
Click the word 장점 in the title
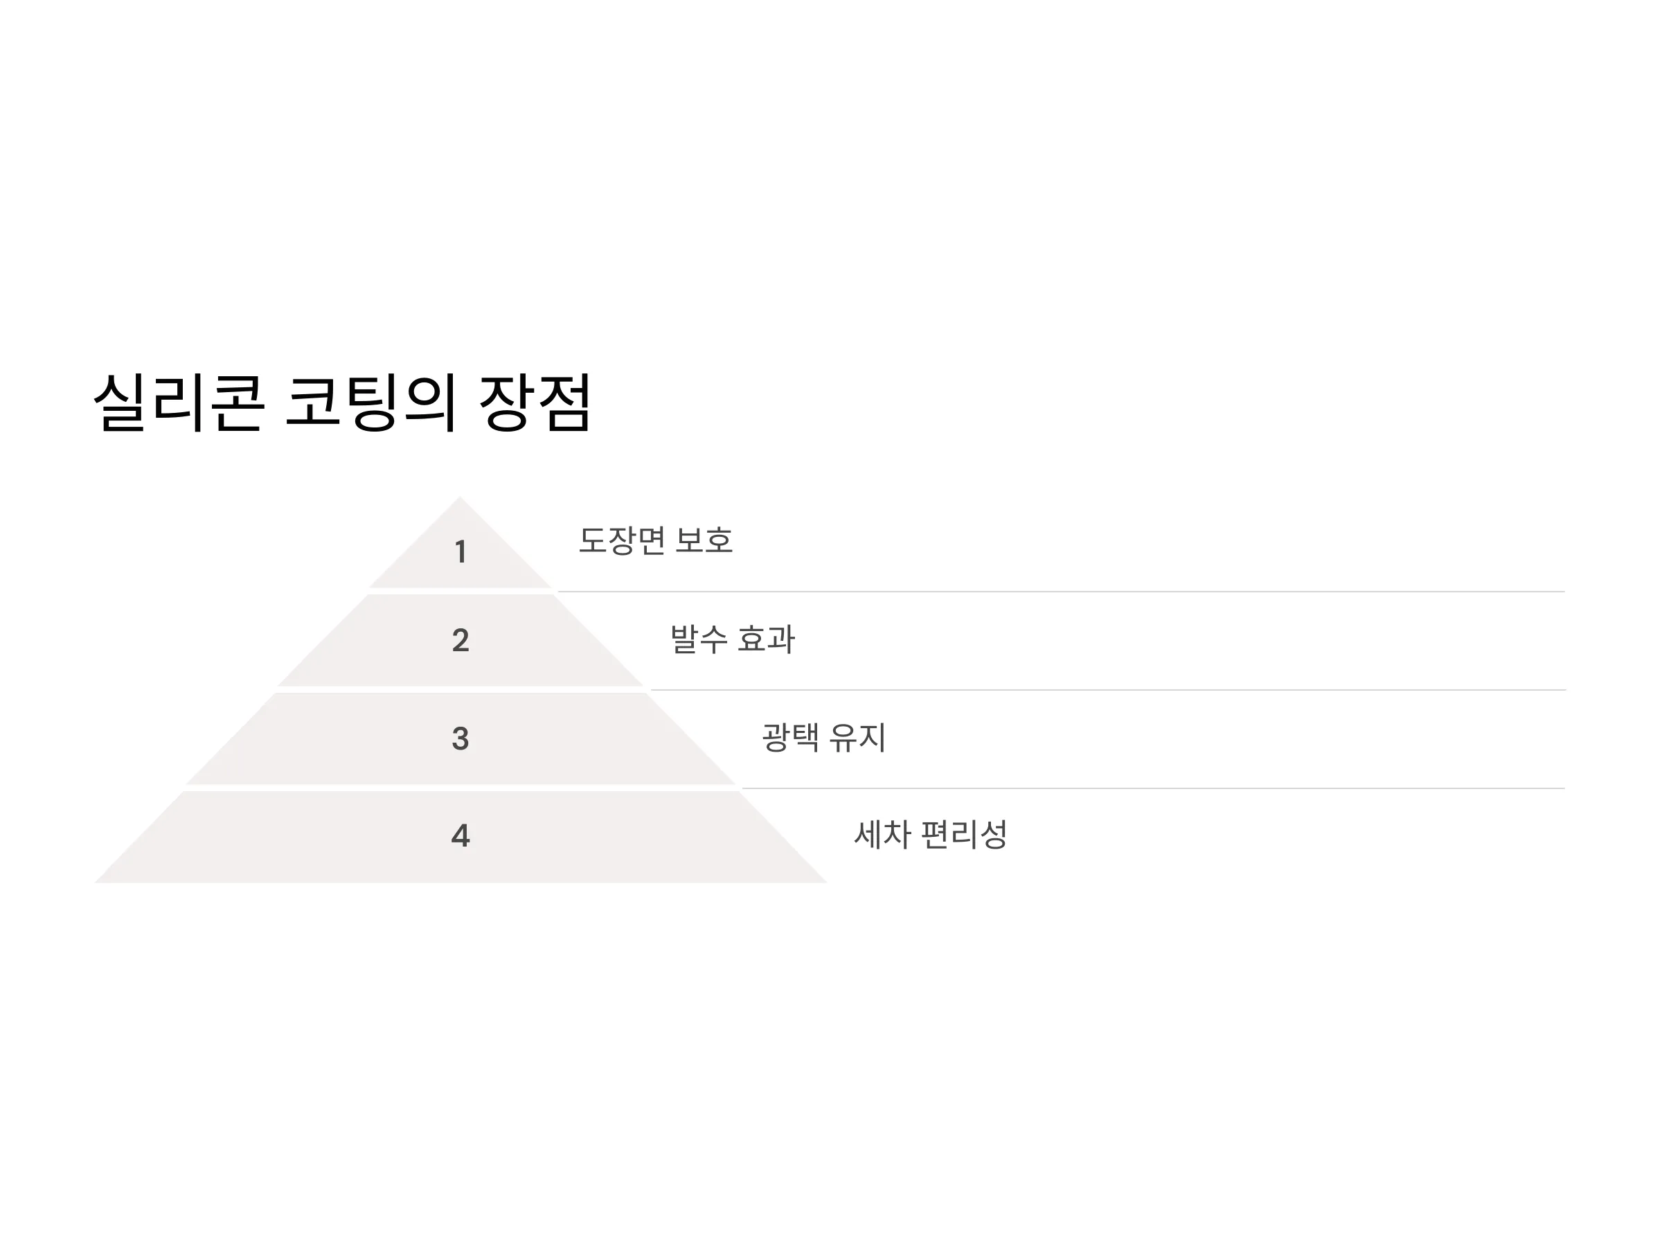(535, 402)
